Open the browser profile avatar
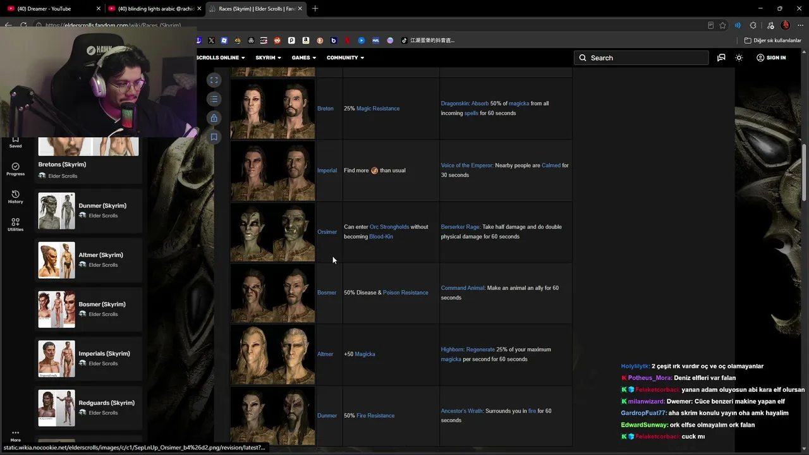 click(x=786, y=25)
